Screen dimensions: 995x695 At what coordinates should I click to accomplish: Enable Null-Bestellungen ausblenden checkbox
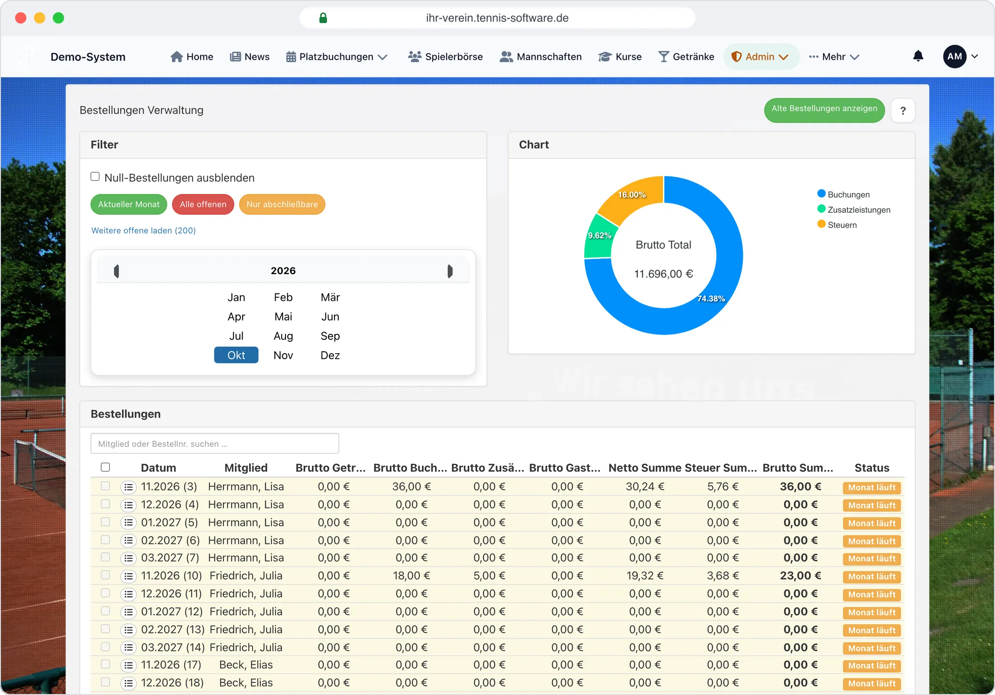click(x=95, y=177)
